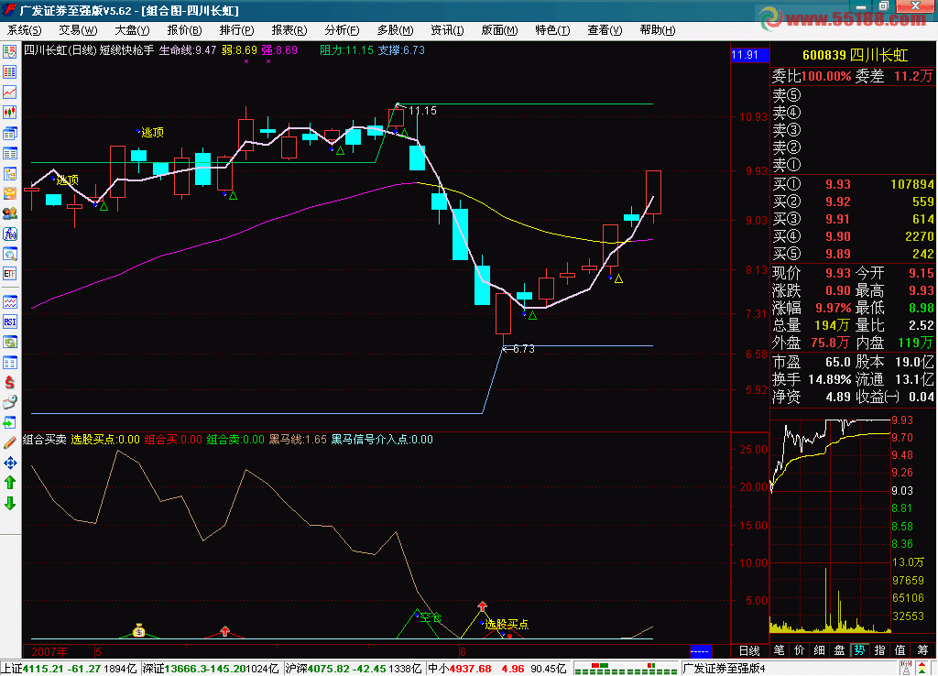Click the green down arrow icon
The image size is (938, 676).
click(9, 503)
